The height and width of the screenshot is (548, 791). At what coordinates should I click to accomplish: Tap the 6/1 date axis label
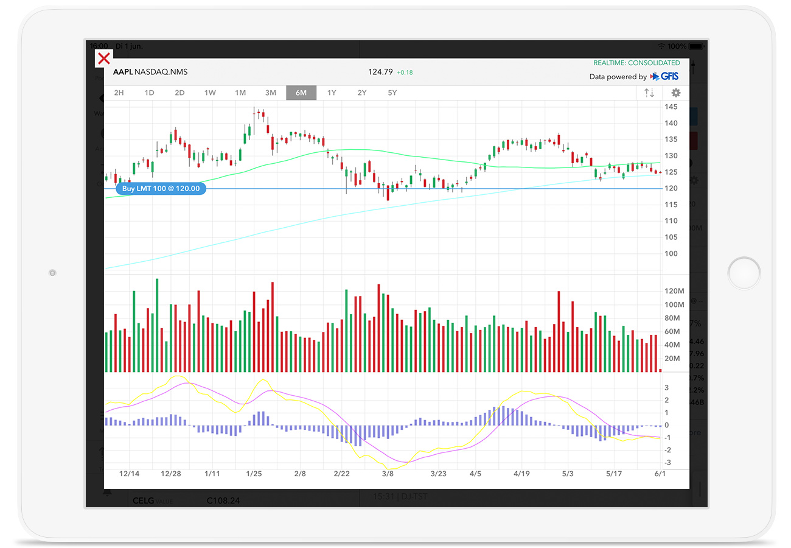click(x=660, y=474)
